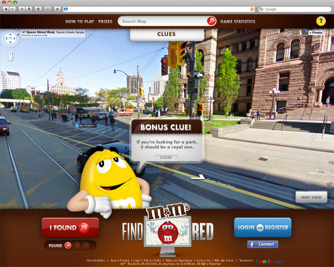Click the add bookmark plus button
The height and width of the screenshot is (267, 334).
click(x=57, y=9)
